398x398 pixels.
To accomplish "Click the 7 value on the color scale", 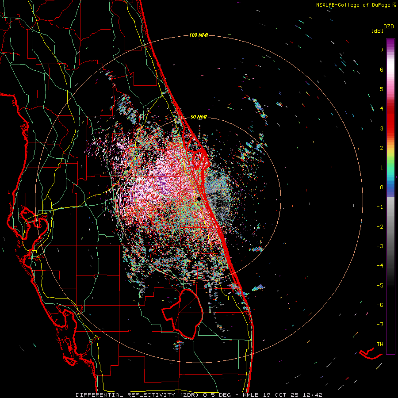I will click(382, 50).
